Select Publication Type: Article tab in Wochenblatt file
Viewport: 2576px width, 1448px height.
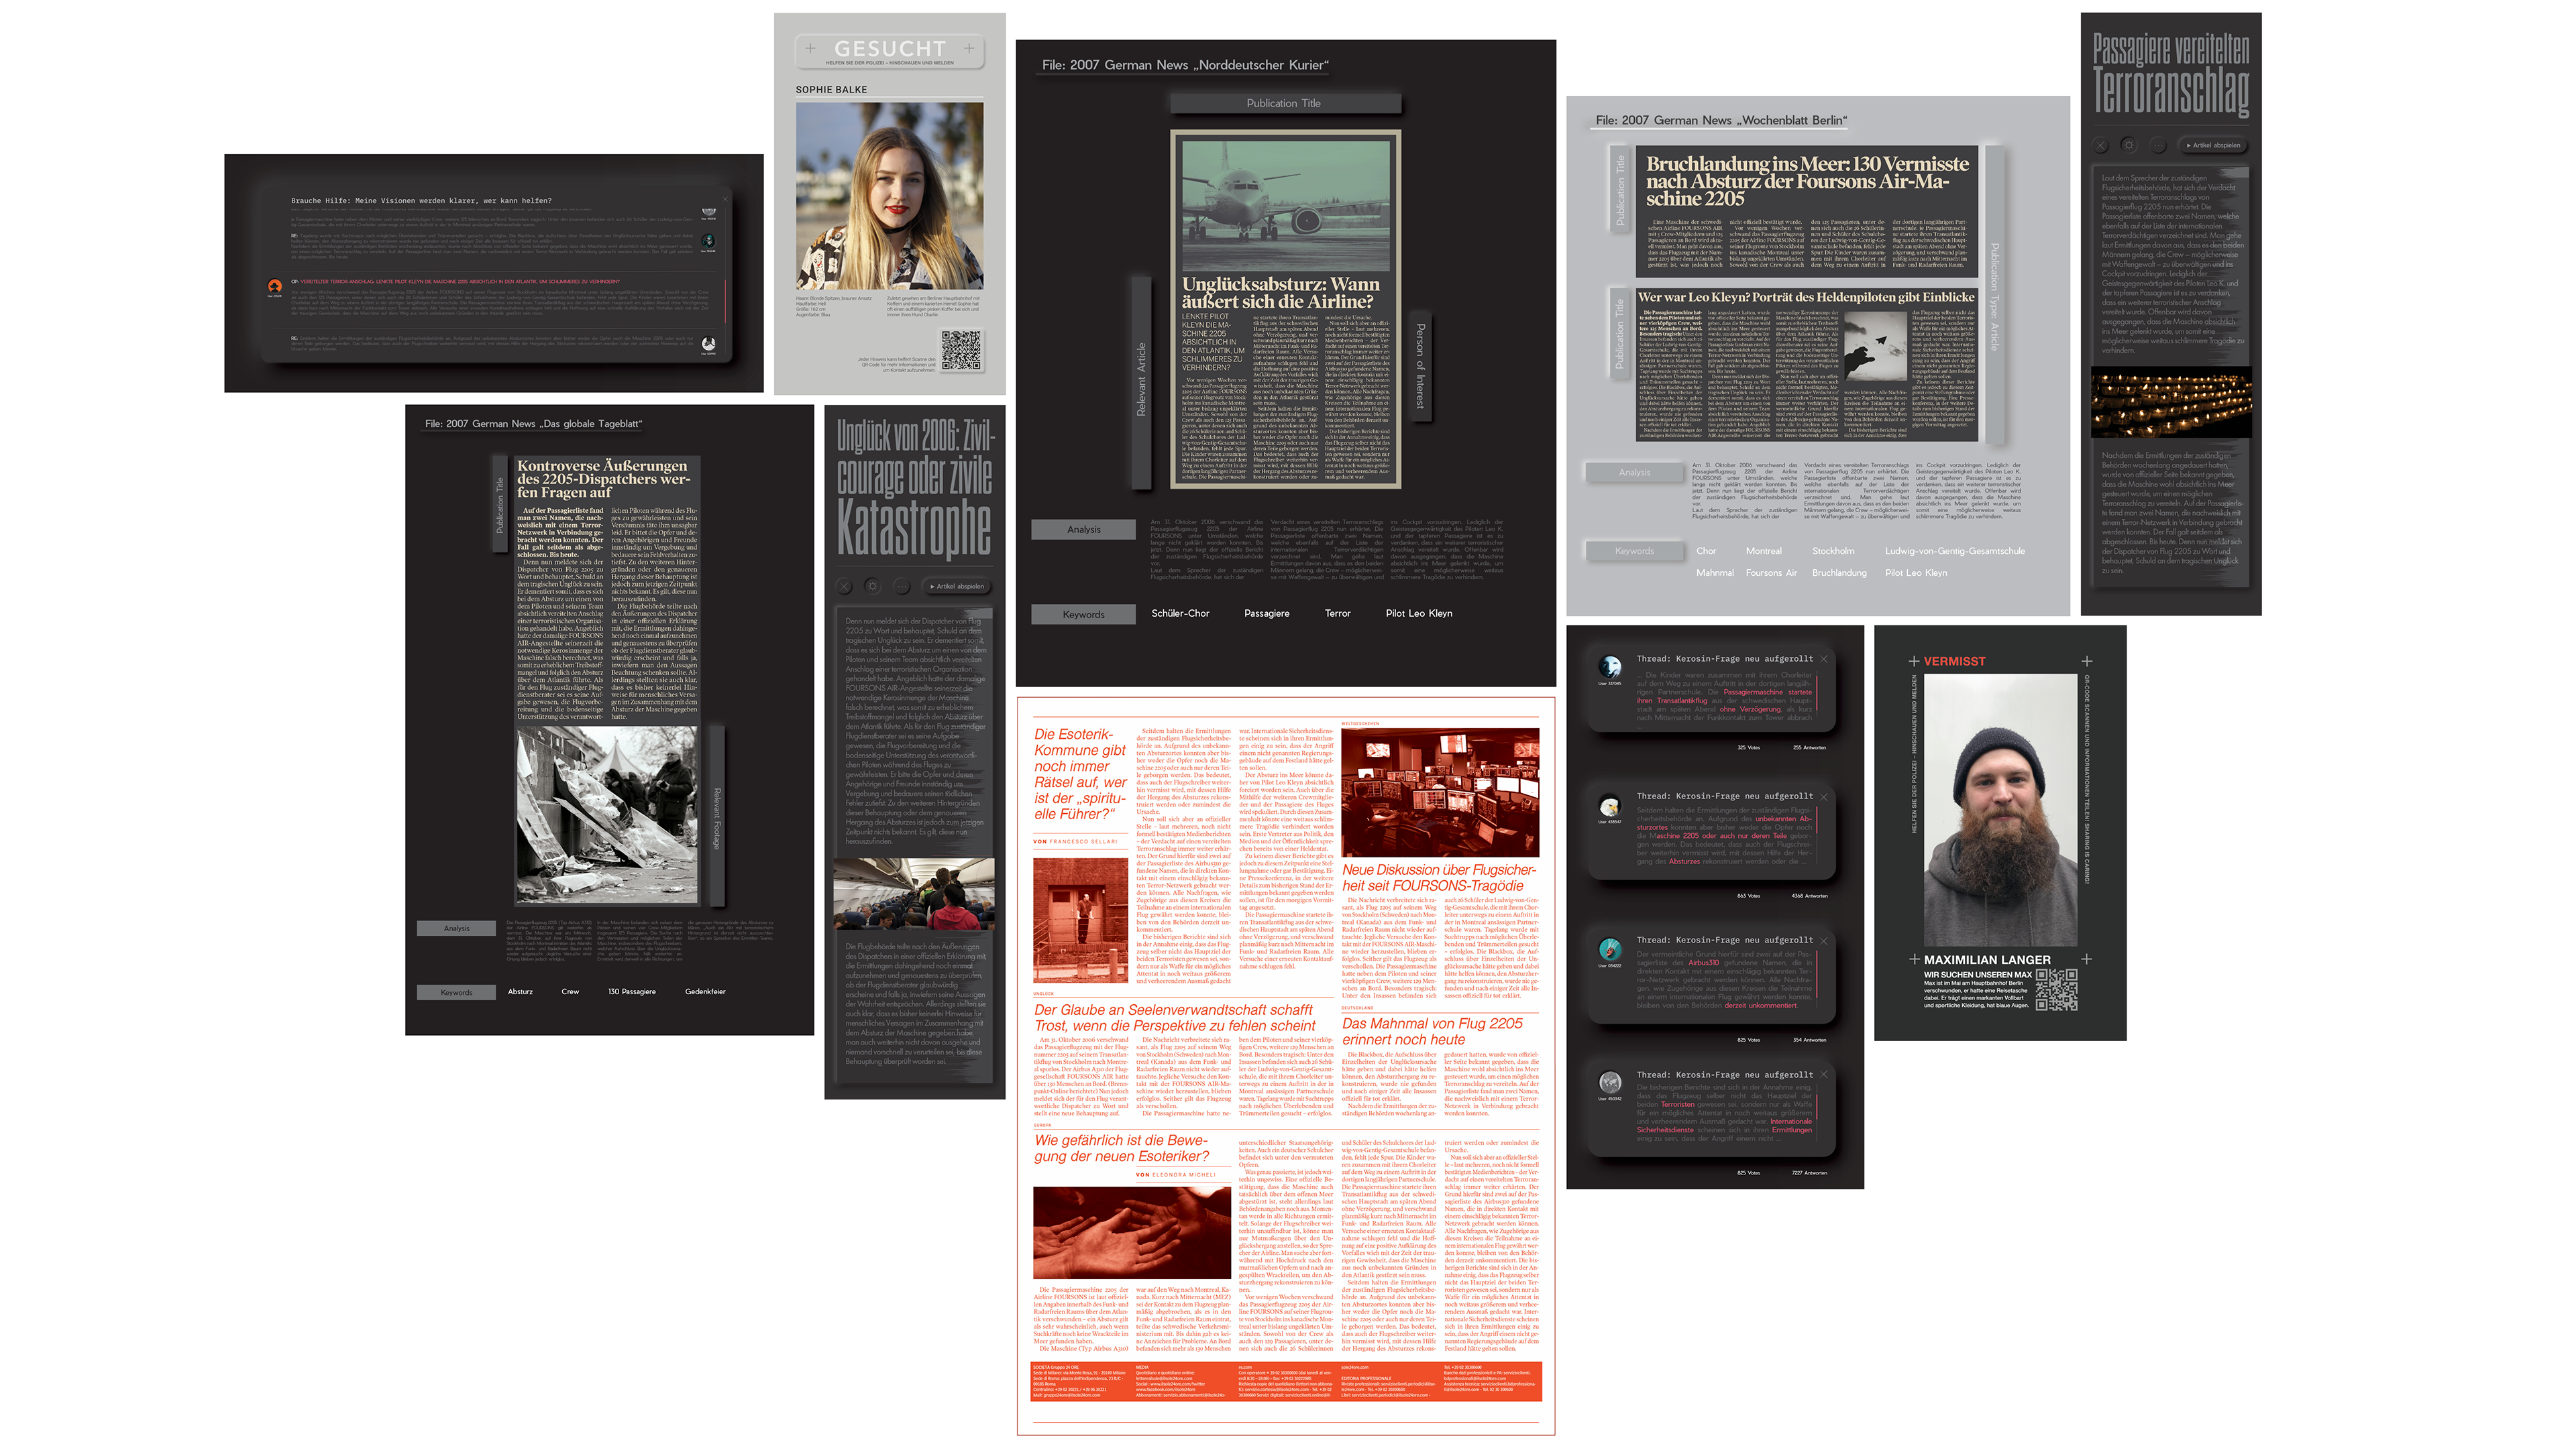point(1994,296)
